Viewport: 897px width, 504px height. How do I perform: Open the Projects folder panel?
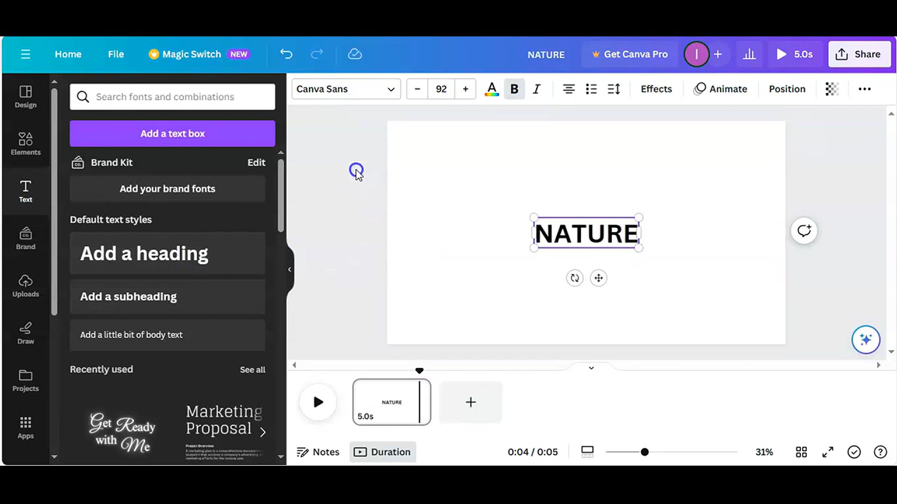point(26,380)
